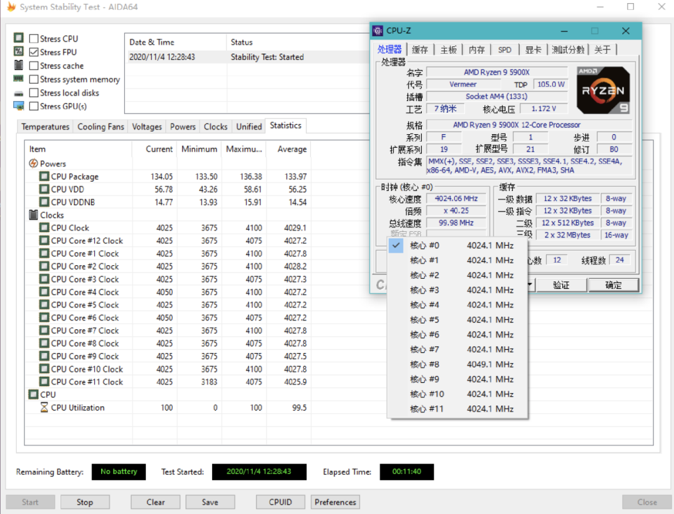This screenshot has height=514, width=674.
Task: Select 核心 #1 in the core list
Action: [x=458, y=261]
